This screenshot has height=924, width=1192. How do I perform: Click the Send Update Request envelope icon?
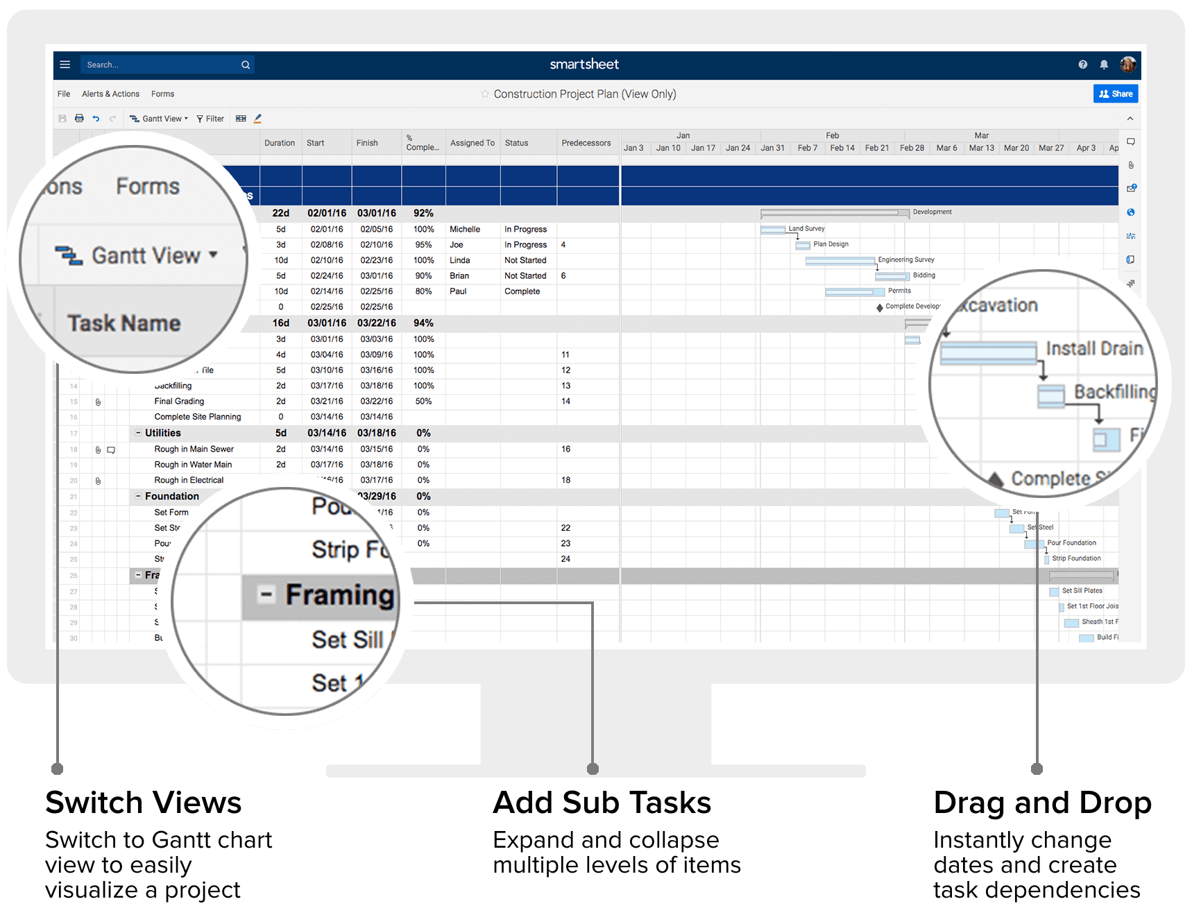coord(1131,187)
